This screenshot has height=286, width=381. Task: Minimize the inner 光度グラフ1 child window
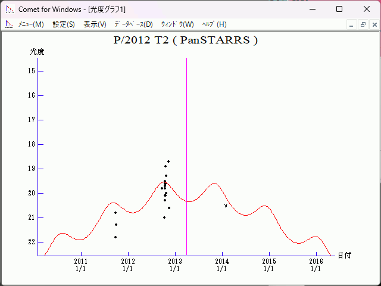pyautogui.click(x=352, y=24)
